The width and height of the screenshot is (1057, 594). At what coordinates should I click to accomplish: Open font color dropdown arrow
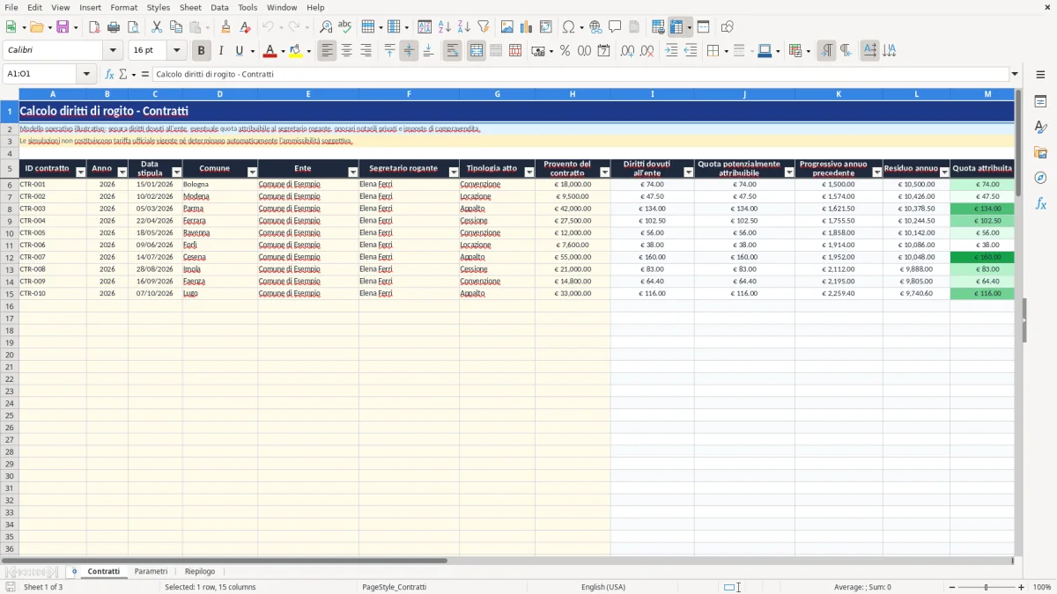point(282,51)
